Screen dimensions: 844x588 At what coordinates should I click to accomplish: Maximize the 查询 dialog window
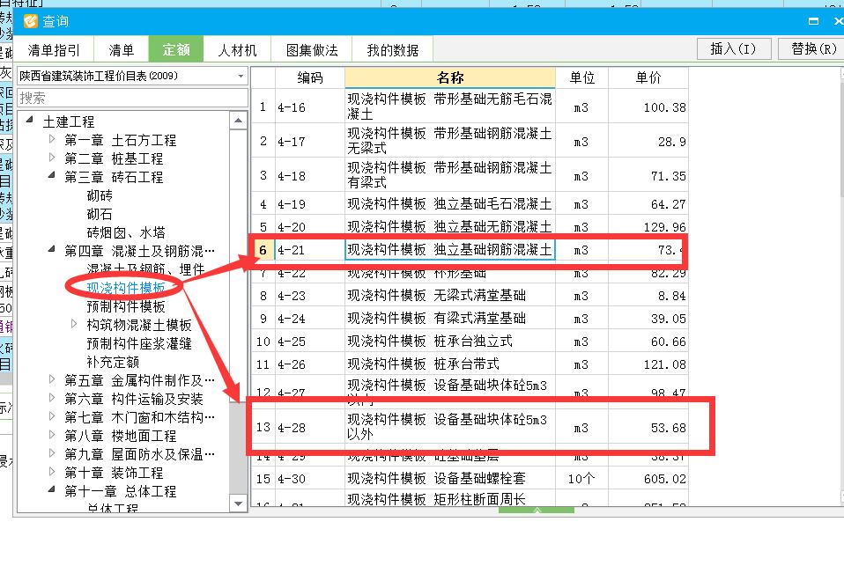coord(814,21)
